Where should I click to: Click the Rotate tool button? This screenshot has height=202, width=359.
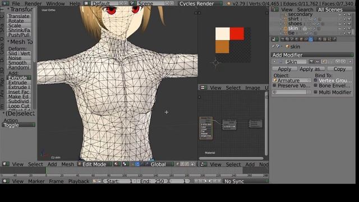[19, 21]
